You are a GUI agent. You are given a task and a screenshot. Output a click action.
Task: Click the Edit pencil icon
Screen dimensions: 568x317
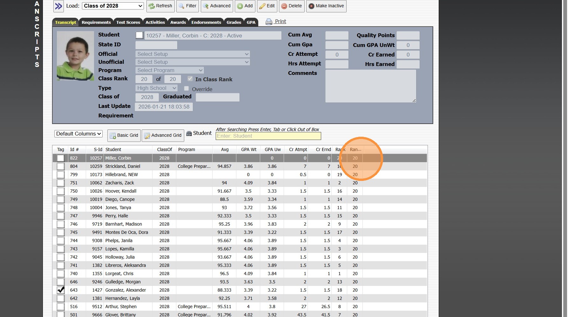(x=262, y=6)
